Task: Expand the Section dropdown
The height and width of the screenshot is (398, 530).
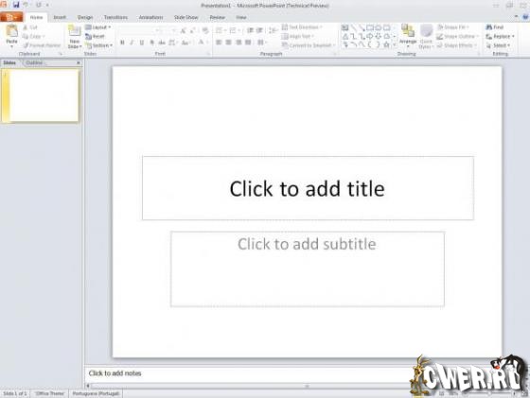Action: click(99, 45)
